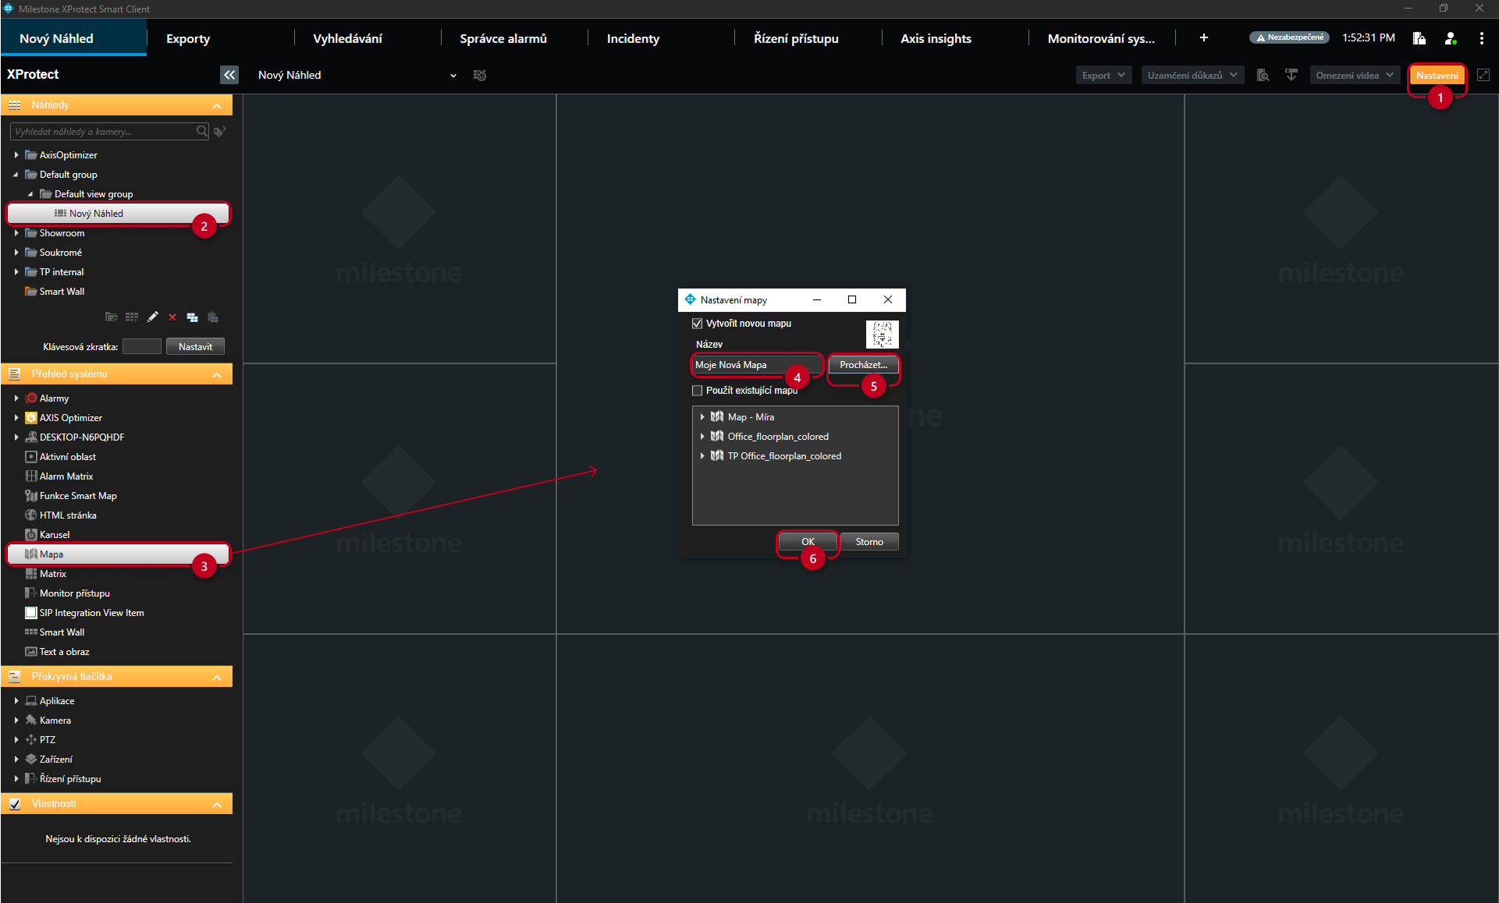Viewport: 1499px width, 903px height.
Task: Click the magnifier in views search box
Action: coord(201,131)
